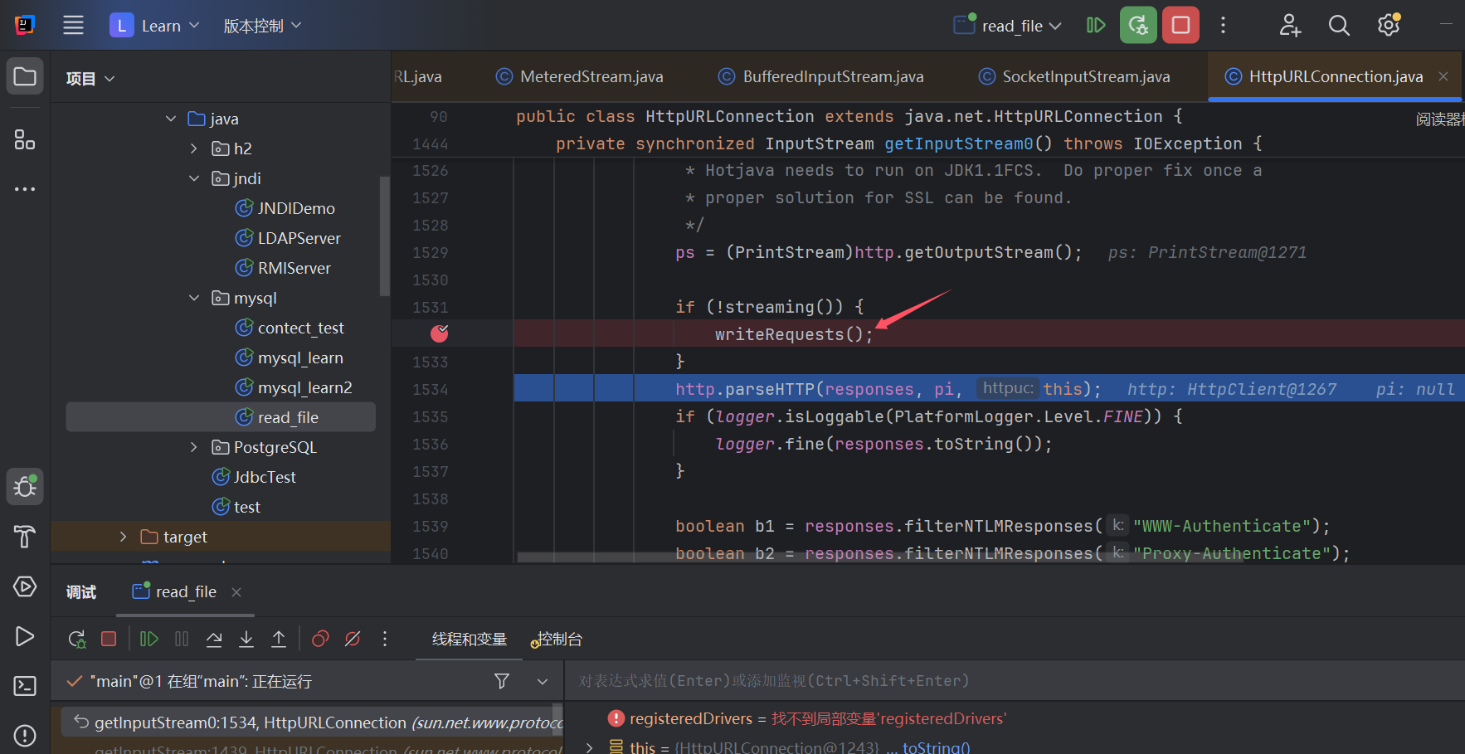The width and height of the screenshot is (1465, 754).
Task: Click Step Over in debug toolbar
Action: coord(214,639)
